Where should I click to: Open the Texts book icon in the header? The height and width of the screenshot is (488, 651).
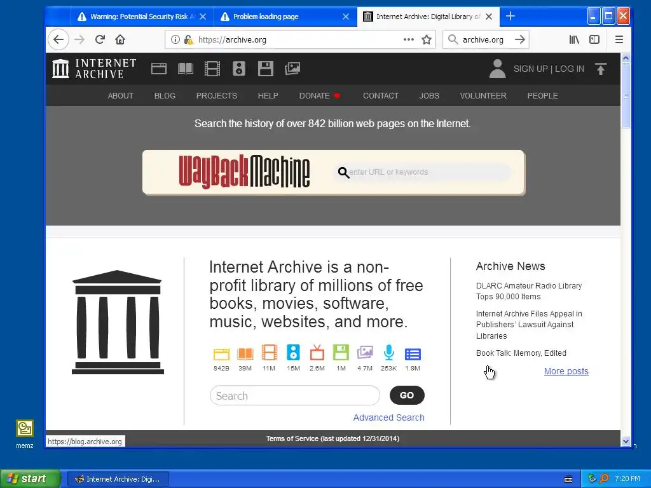[186, 69]
